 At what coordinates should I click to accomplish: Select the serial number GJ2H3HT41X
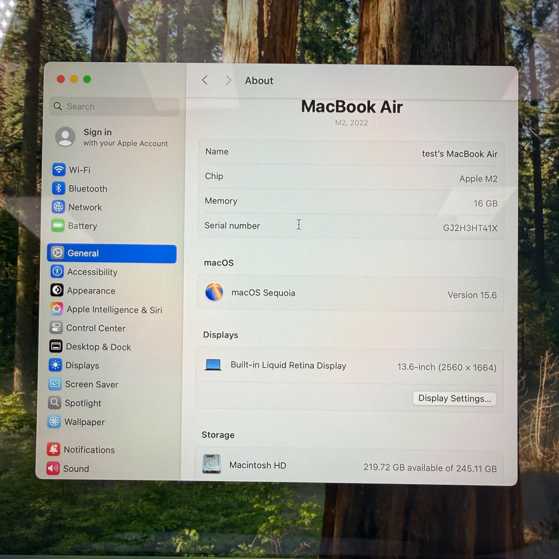(470, 228)
